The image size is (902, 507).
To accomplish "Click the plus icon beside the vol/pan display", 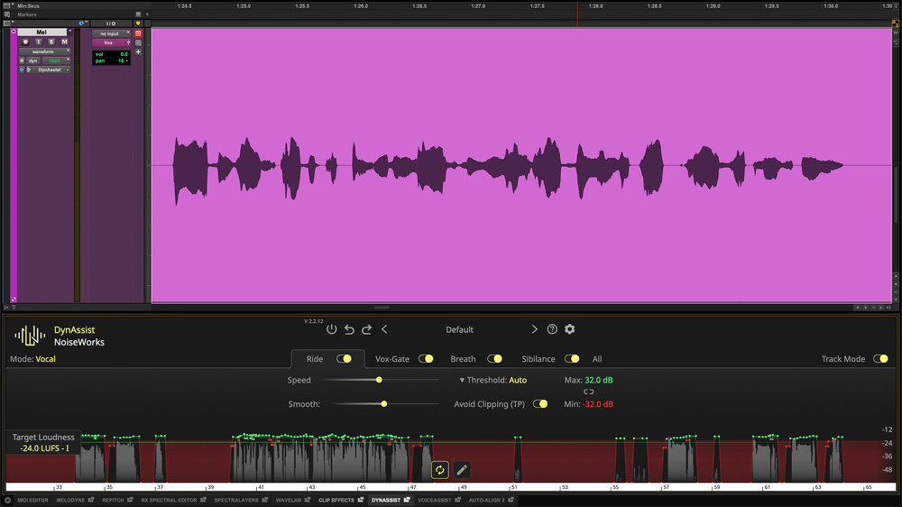I will click(x=138, y=51).
